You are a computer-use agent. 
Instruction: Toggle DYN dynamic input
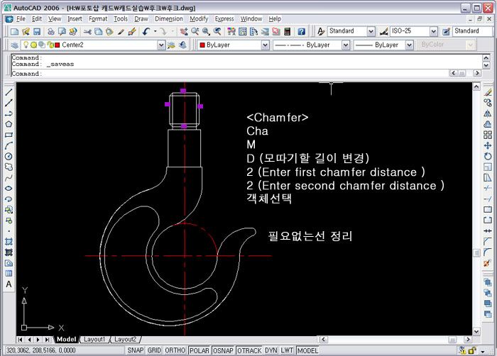(x=271, y=350)
